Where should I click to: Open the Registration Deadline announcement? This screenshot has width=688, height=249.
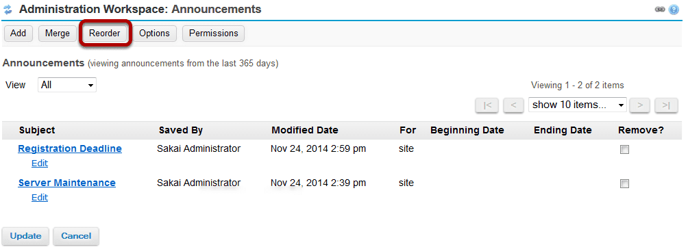click(70, 148)
